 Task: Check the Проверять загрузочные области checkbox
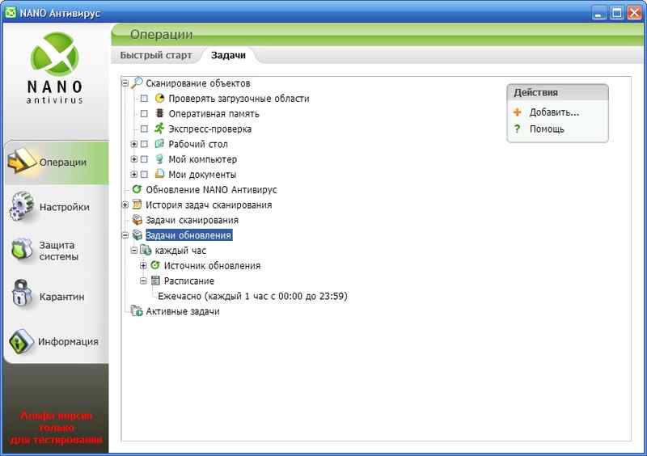tap(144, 99)
